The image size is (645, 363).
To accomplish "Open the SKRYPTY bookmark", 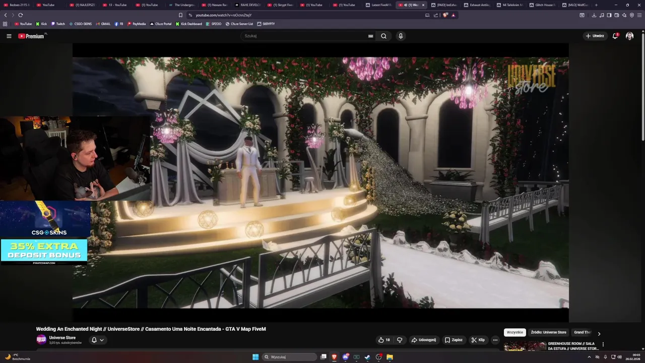I will [266, 24].
